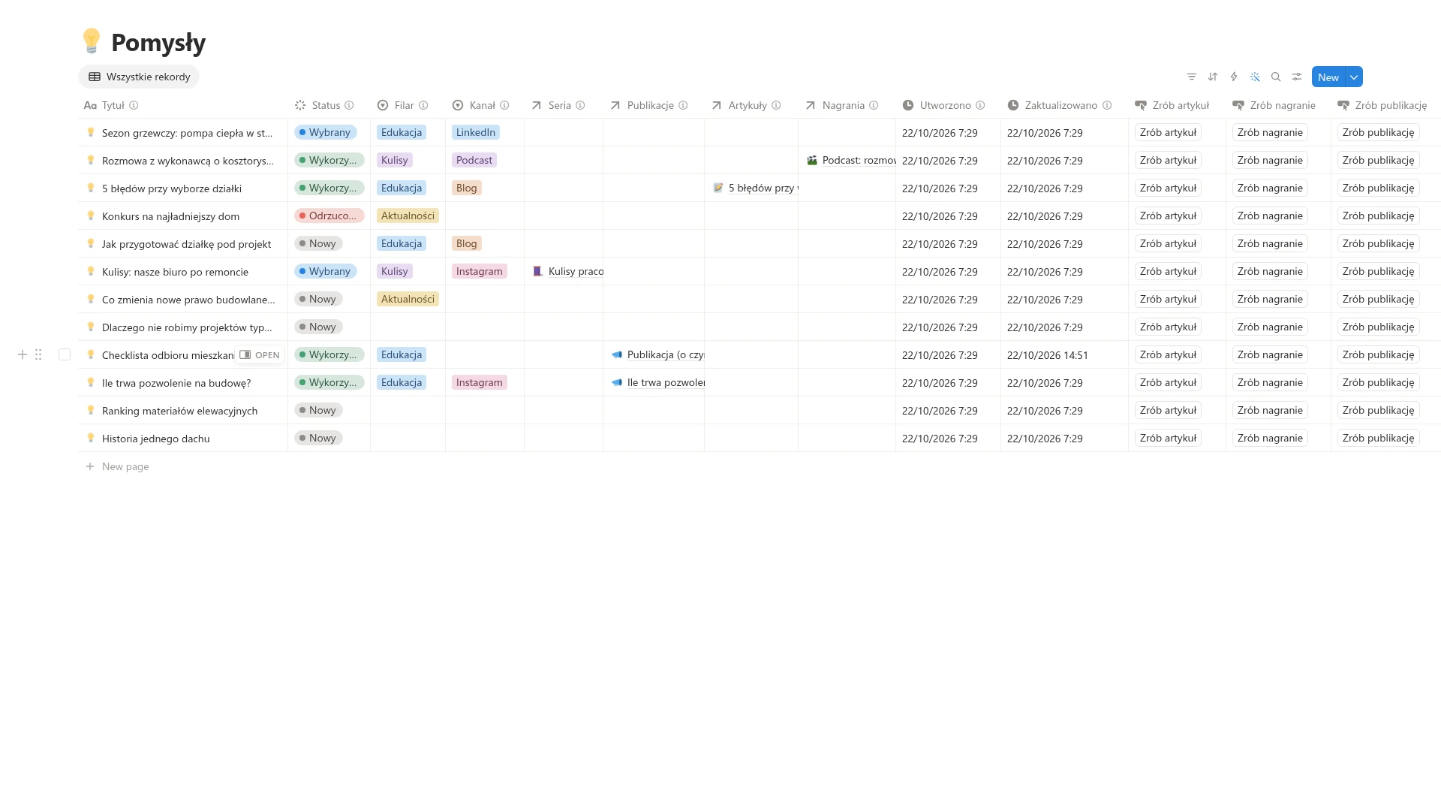This screenshot has height=811, width=1441.
Task: Click OPEN button on Checklista odbioru row
Action: (260, 354)
